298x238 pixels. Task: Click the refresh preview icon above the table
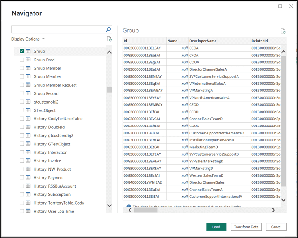pos(283,31)
